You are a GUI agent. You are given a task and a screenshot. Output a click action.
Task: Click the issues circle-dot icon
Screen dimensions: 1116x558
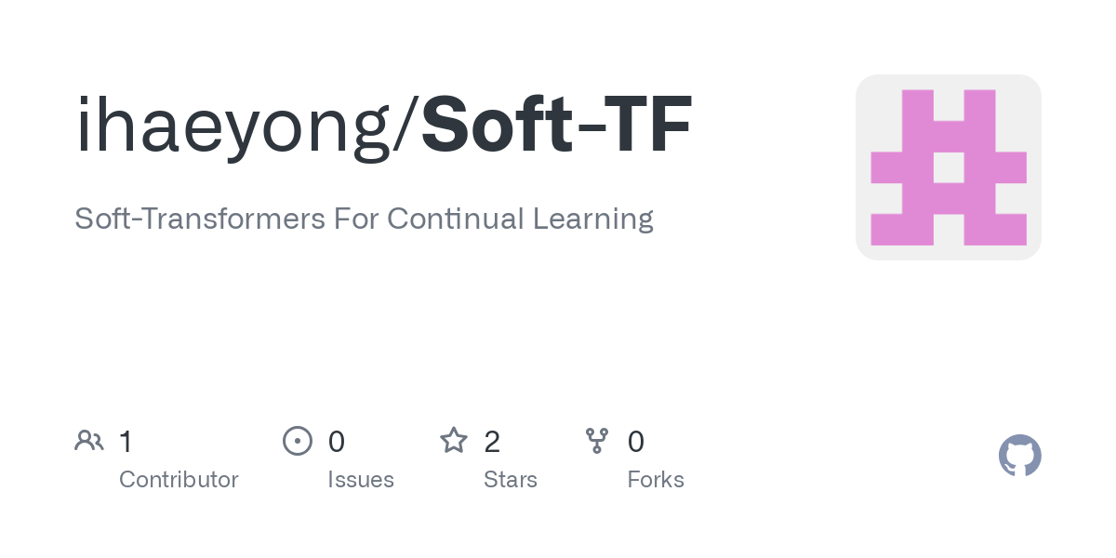pos(297,440)
